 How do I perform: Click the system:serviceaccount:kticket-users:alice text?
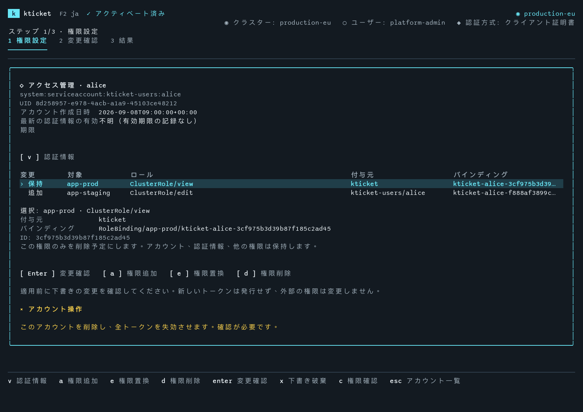click(100, 94)
